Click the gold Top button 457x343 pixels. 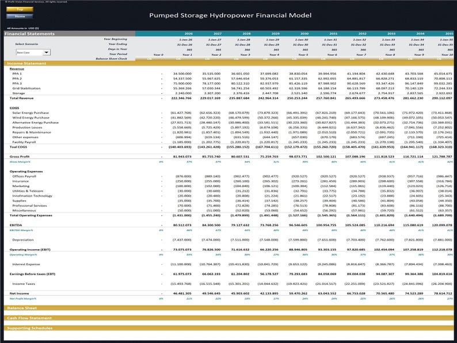click(x=20, y=9)
